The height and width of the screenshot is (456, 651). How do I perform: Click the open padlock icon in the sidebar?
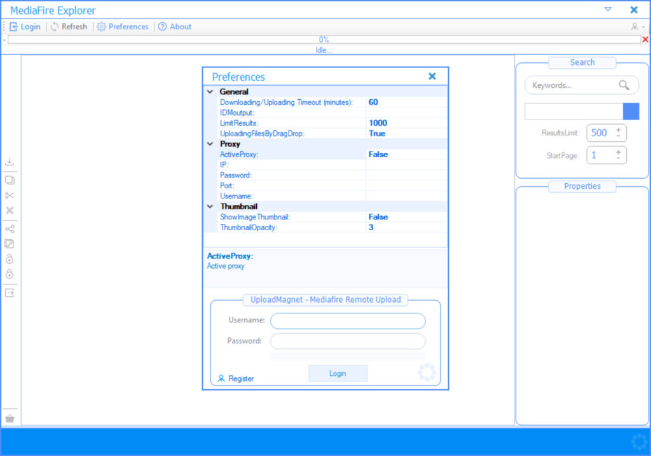[x=10, y=259]
